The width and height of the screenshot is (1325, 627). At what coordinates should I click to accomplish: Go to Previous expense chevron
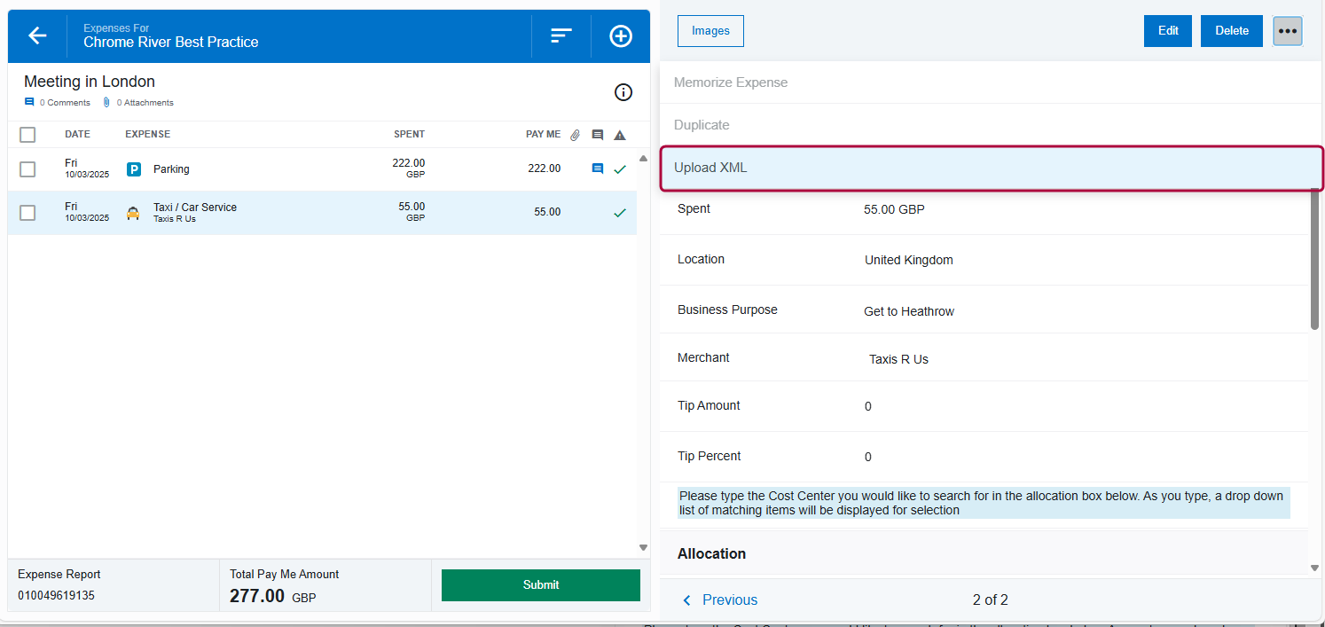point(686,600)
